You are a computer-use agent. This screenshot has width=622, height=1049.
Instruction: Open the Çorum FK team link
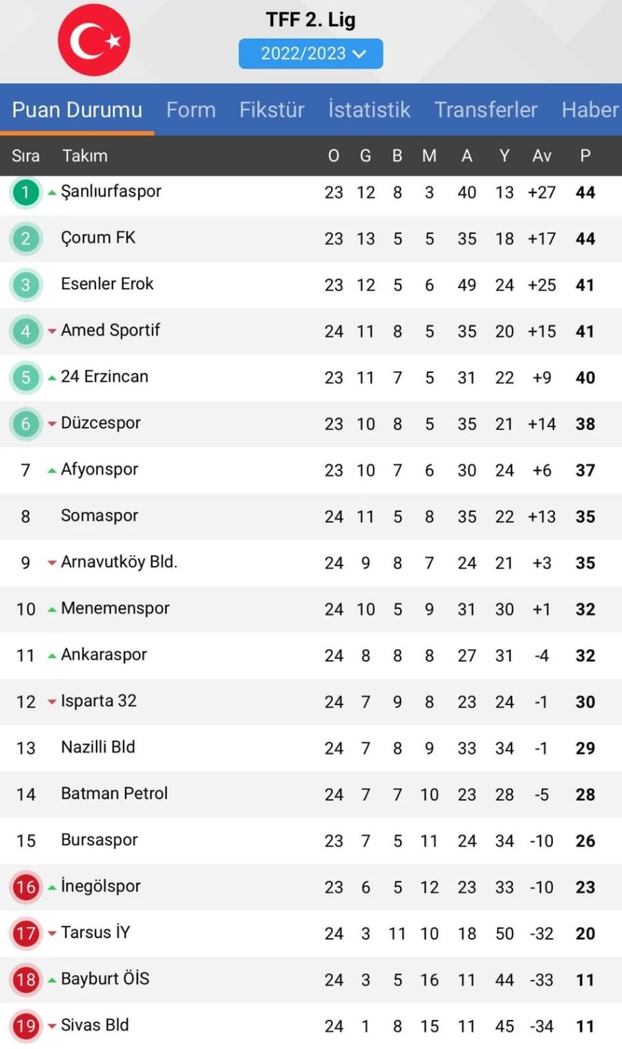click(x=98, y=237)
